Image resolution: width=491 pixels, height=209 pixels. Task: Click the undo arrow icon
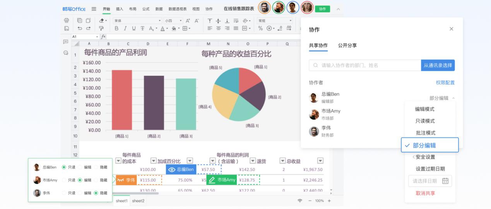click(80, 28)
